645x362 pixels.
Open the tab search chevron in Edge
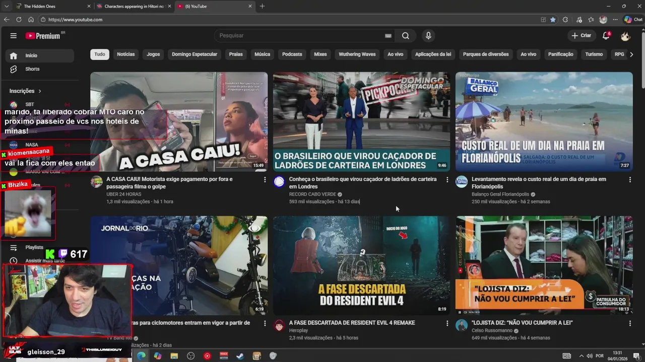[x=7, y=6]
